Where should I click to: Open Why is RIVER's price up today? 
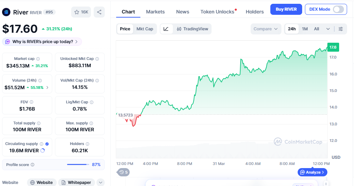tap(42, 42)
